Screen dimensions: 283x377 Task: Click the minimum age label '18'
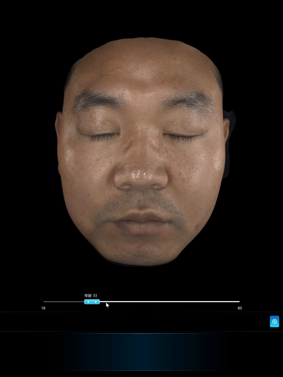(43, 308)
